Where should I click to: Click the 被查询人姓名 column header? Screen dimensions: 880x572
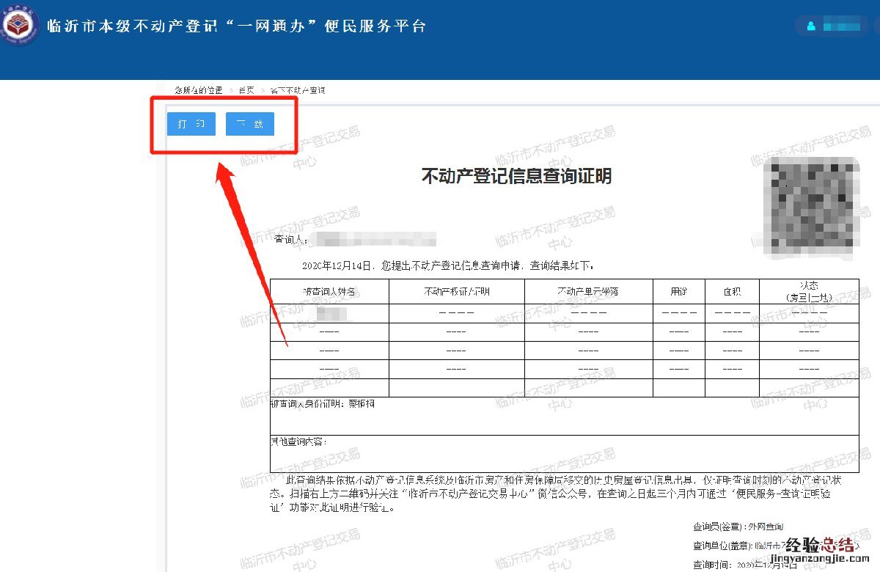(x=329, y=291)
